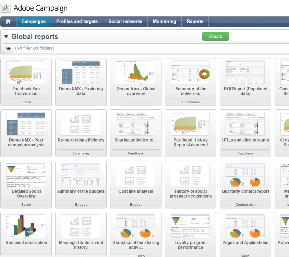
Task: Click the Pages and Applications title
Action: [245, 243]
